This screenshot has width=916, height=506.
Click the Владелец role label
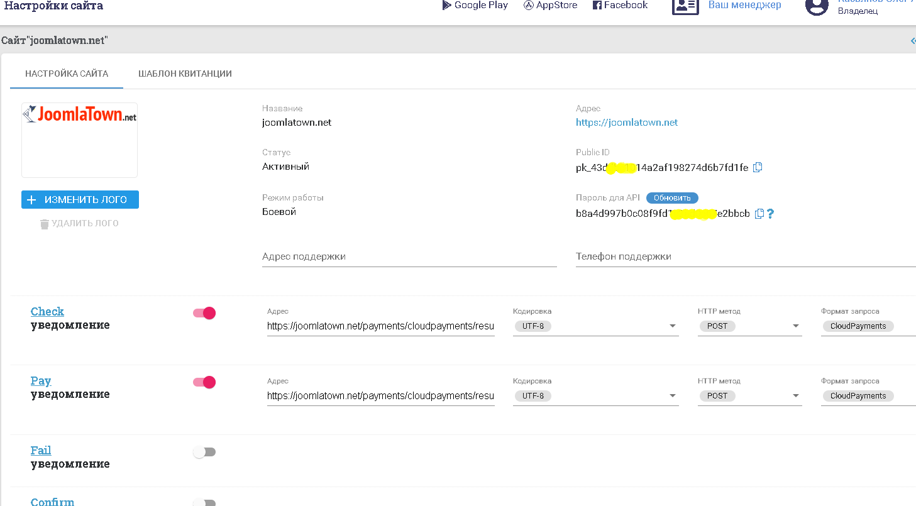pyautogui.click(x=858, y=11)
